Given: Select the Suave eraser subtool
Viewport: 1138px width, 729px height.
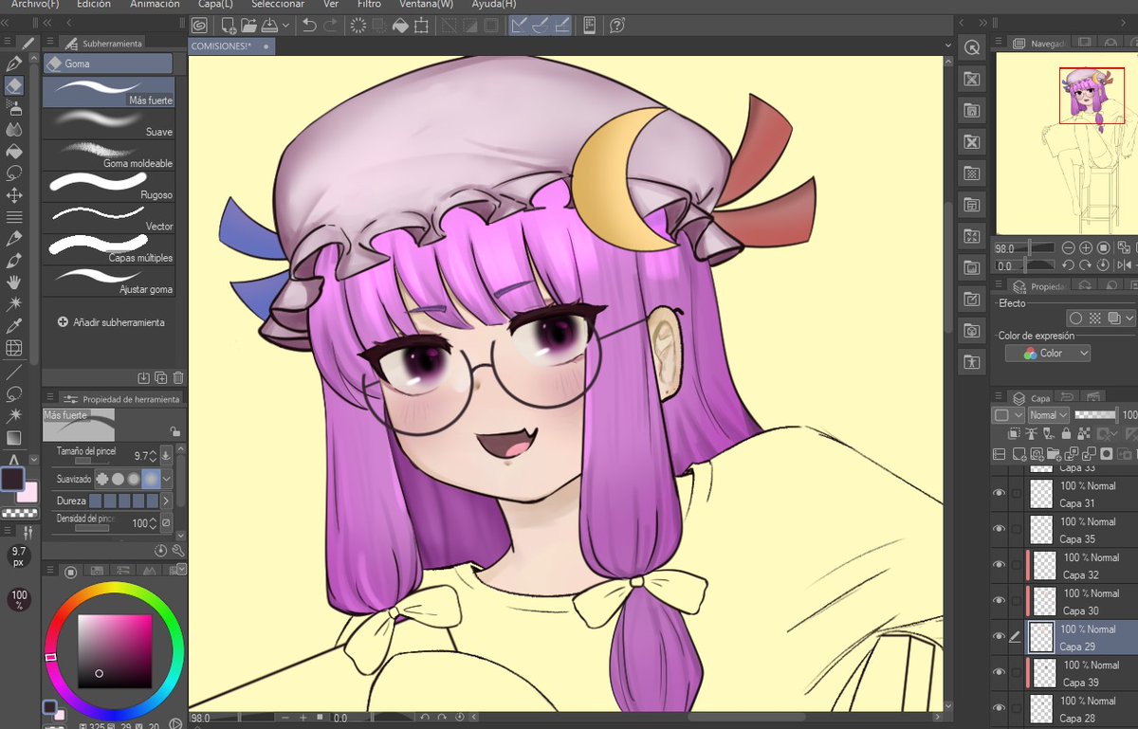Looking at the screenshot, I should point(108,123).
